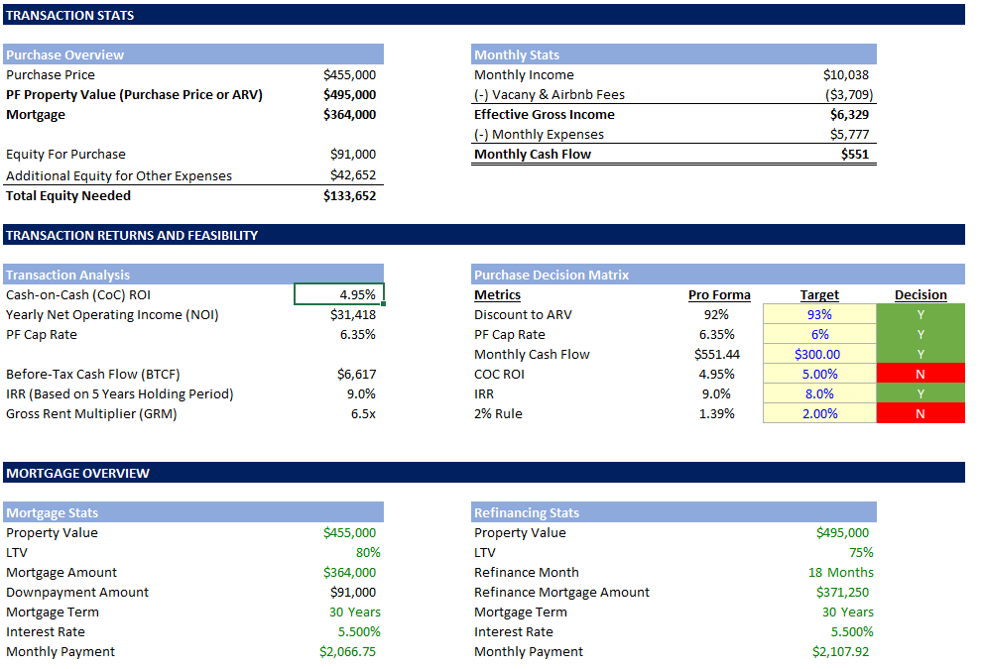The height and width of the screenshot is (669, 981).
Task: Select the Mortgage Stats monthly payment $2,066.75
Action: click(x=347, y=651)
